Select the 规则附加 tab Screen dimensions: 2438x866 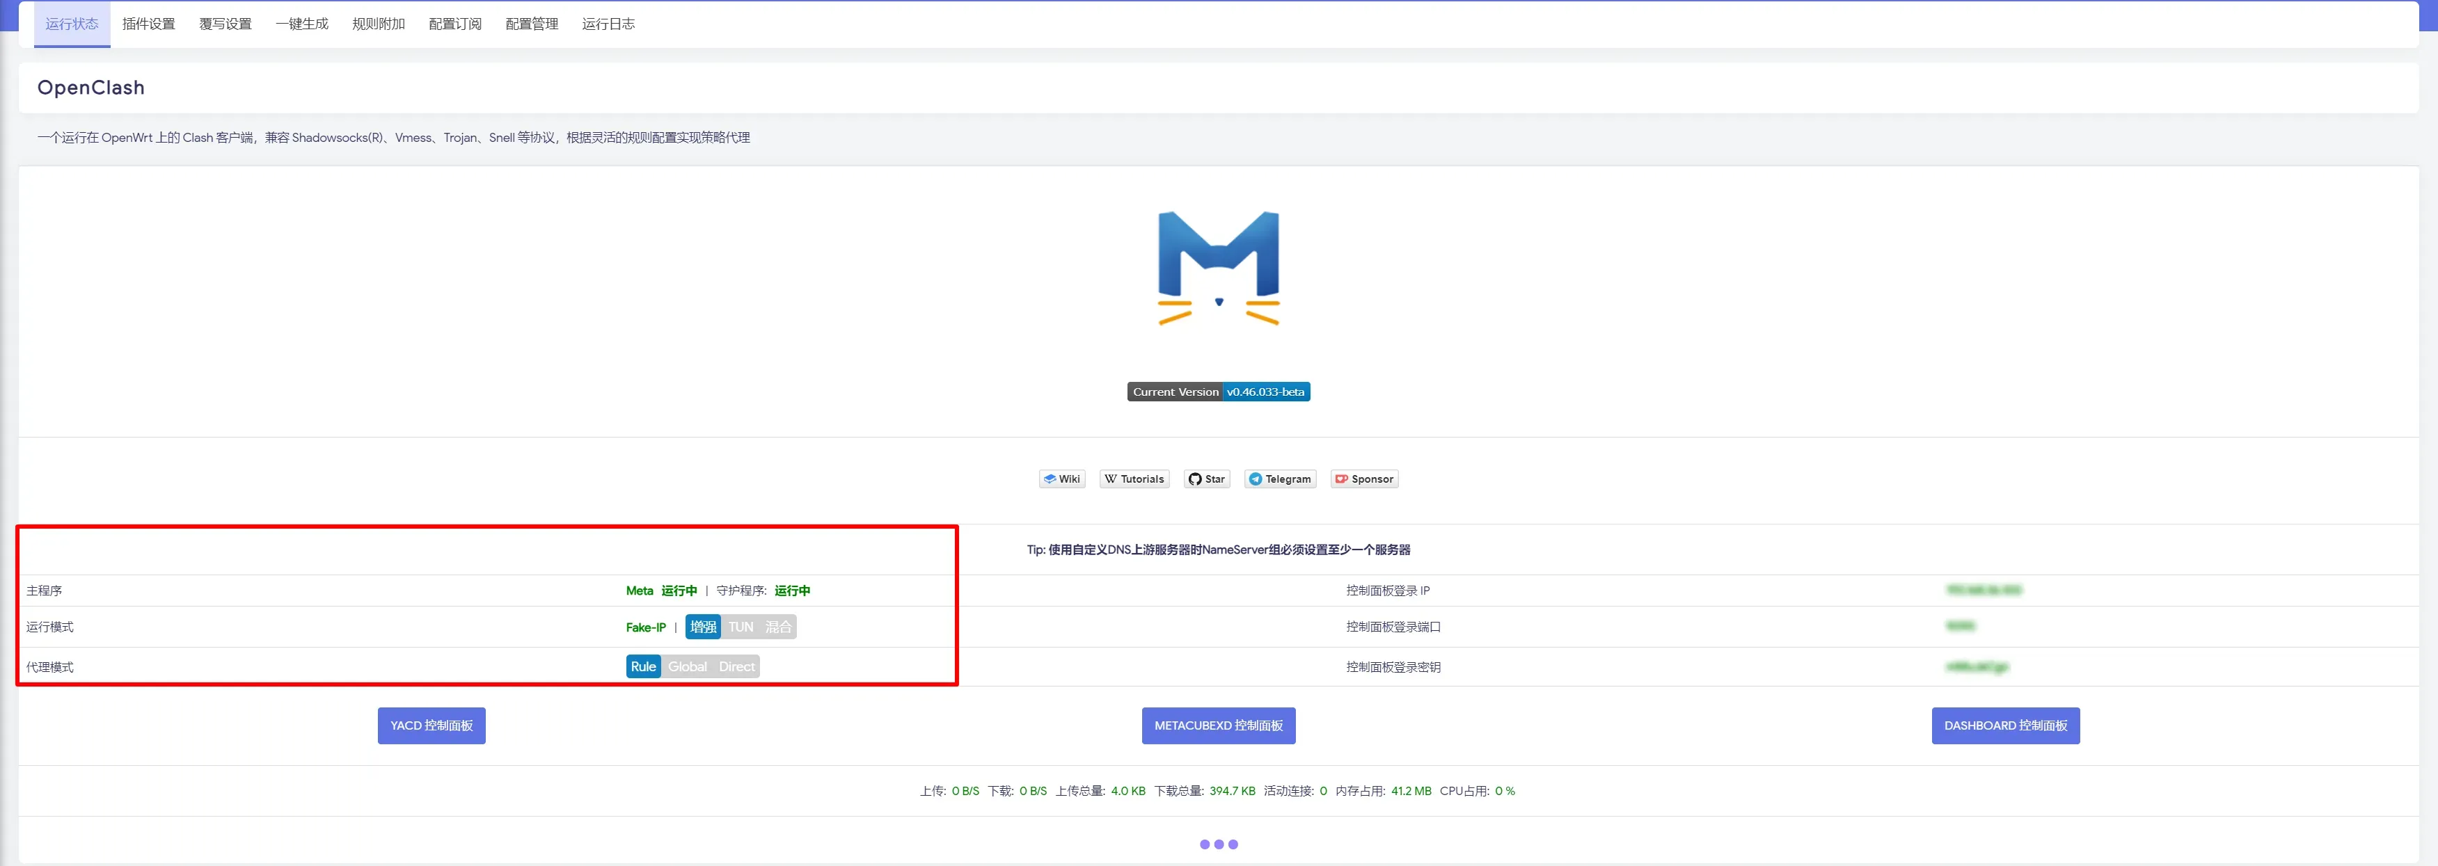pos(379,24)
